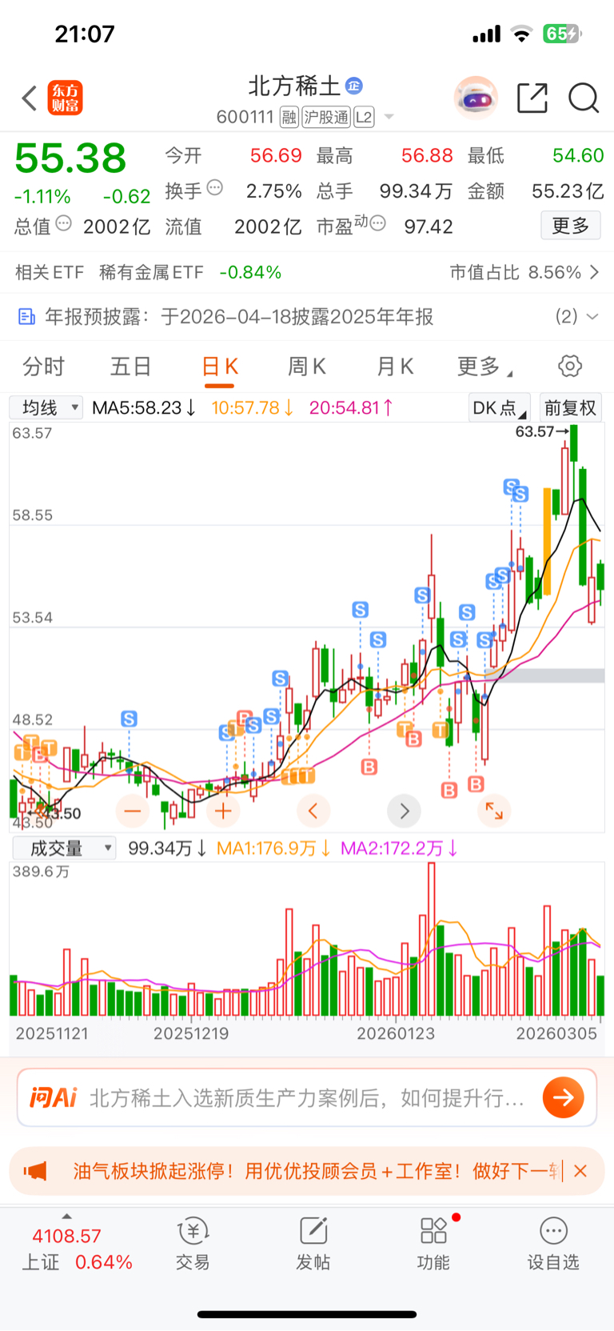Tap the 问Ai question input field
This screenshot has height=1331, width=614.
tap(308, 1097)
